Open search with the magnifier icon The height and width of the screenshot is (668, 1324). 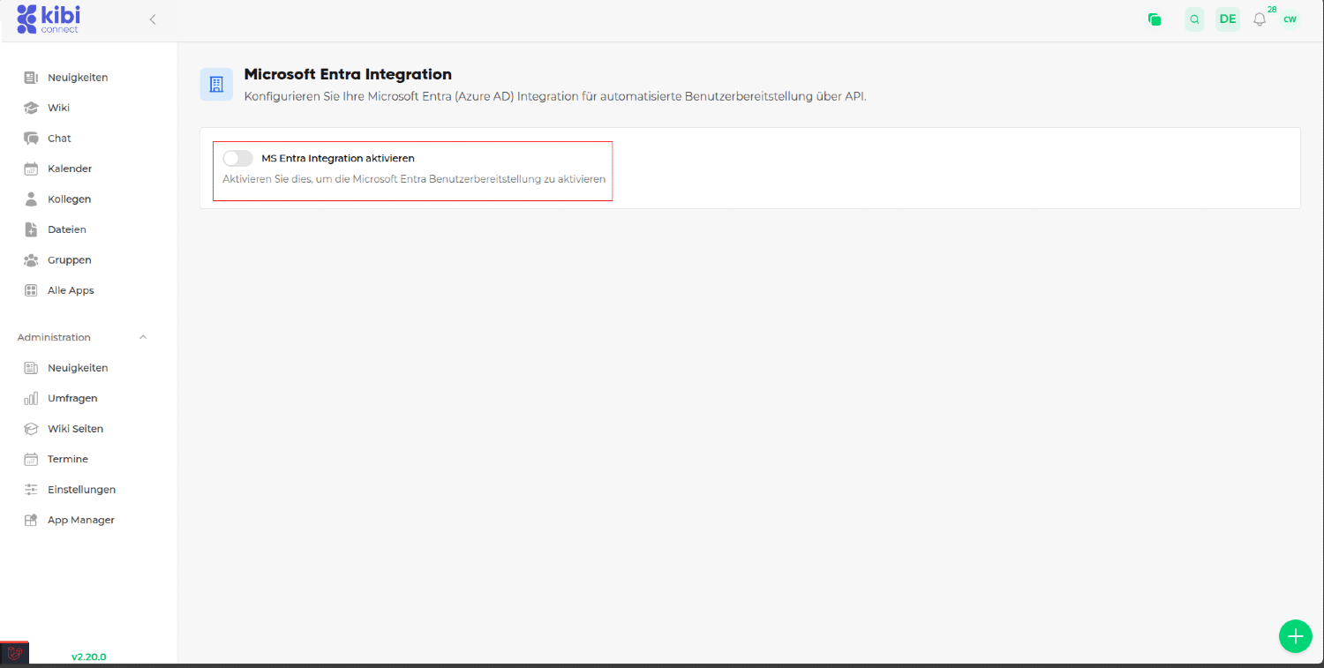point(1194,19)
